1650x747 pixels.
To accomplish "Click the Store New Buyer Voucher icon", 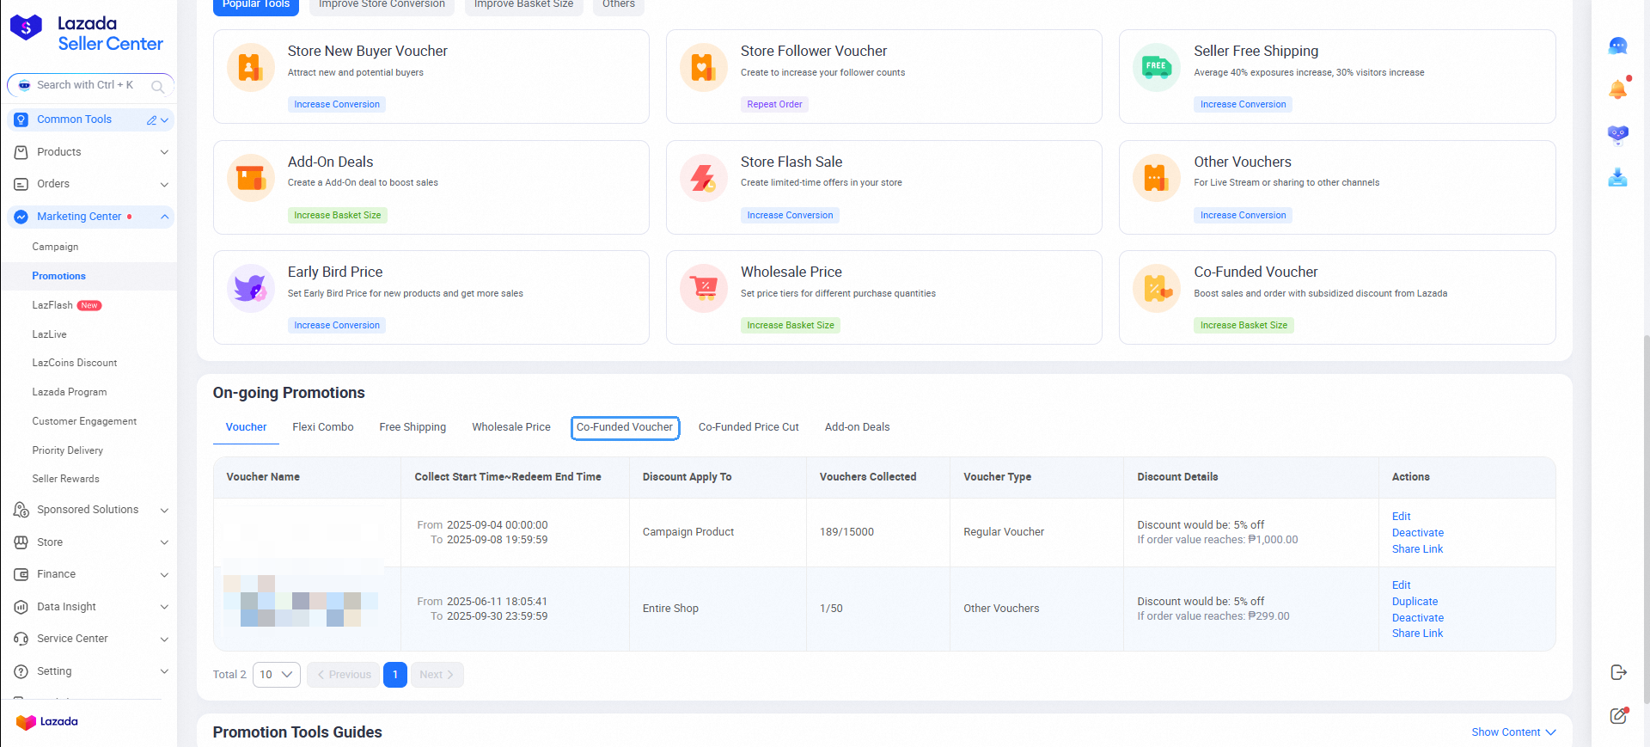I will [x=251, y=67].
